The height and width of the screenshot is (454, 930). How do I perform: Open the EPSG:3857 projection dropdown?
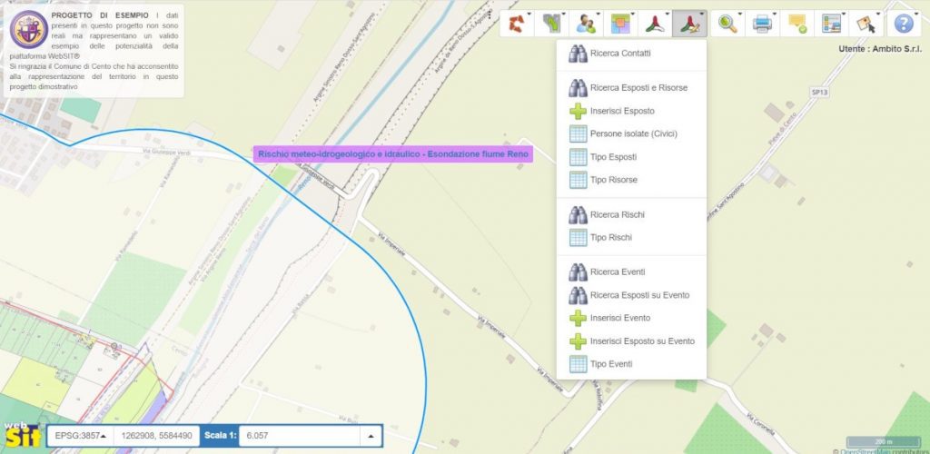point(80,436)
